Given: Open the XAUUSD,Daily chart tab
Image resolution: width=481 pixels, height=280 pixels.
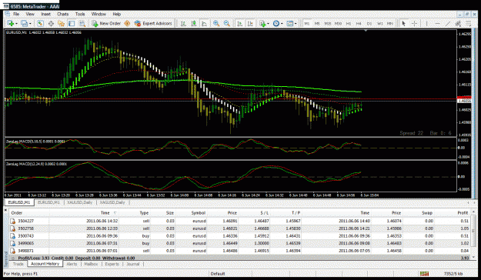Looking at the screenshot, I should click(79, 202).
